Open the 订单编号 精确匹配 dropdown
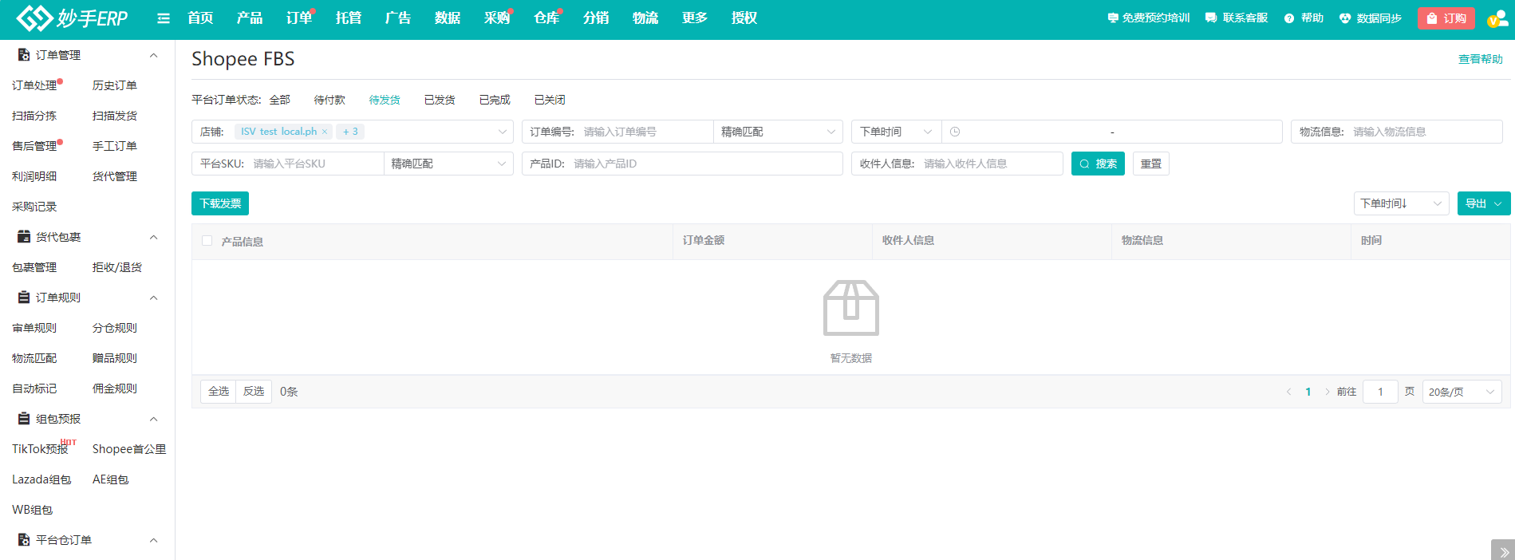Viewport: 1515px width, 560px height. pos(778,132)
